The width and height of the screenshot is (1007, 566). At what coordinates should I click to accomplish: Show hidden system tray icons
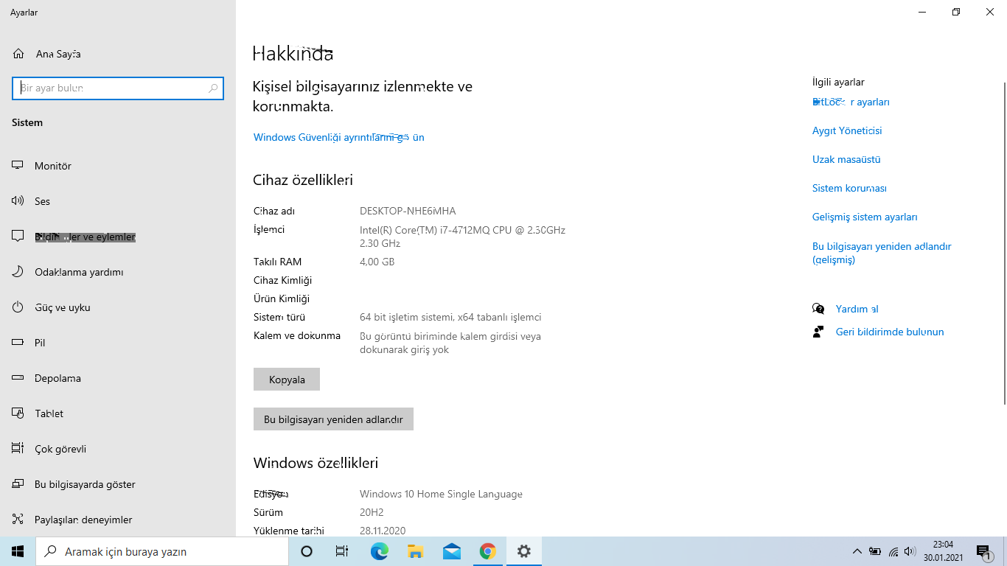click(857, 551)
